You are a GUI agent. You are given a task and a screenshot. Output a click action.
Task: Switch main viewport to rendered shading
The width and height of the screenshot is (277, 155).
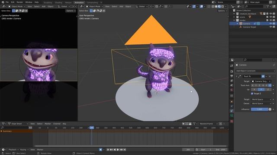point(223,6)
